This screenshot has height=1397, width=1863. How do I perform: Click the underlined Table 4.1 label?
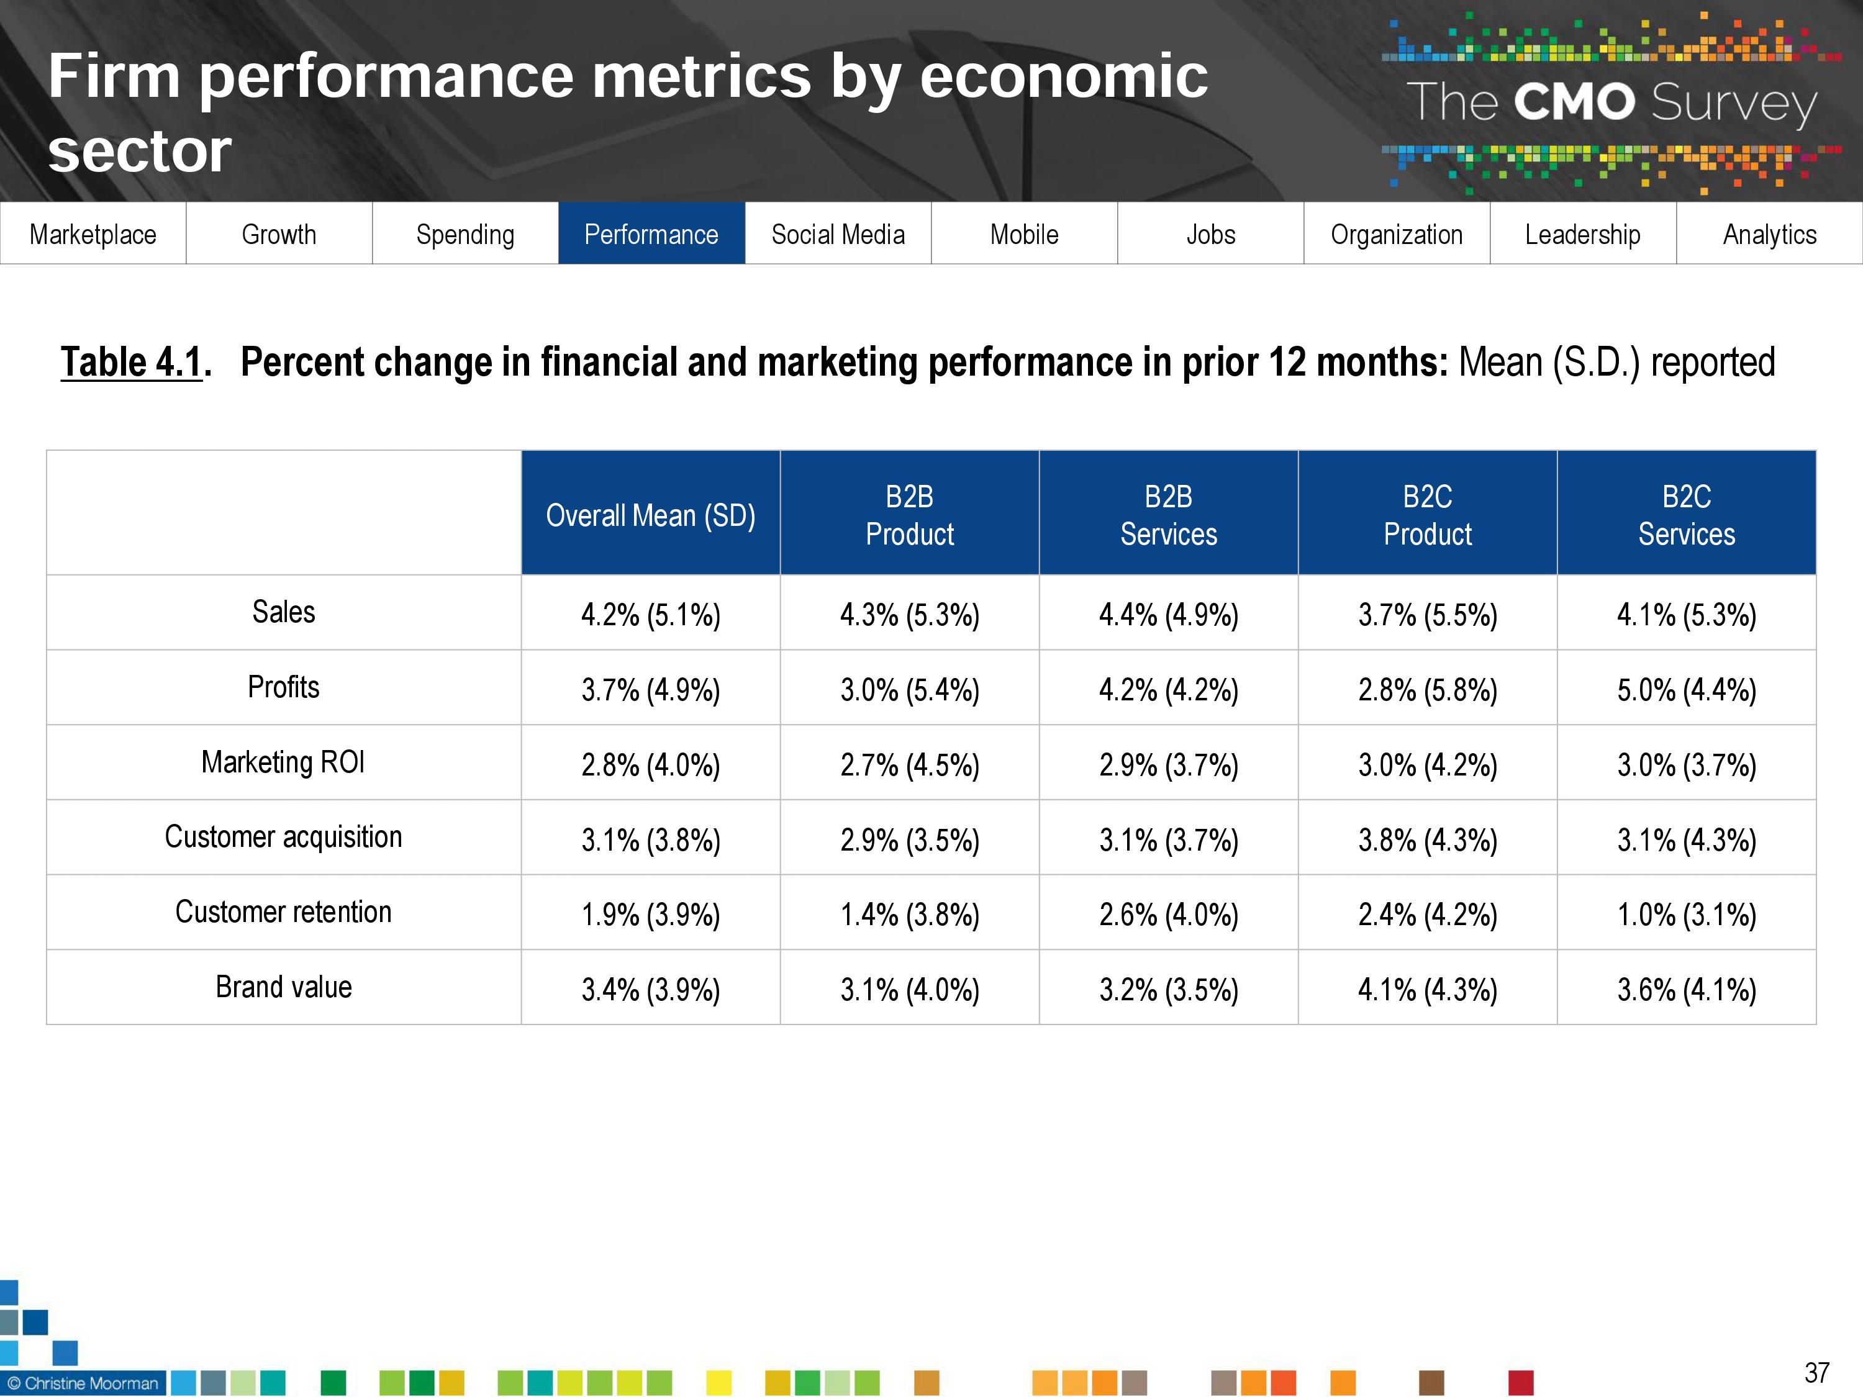[132, 363]
